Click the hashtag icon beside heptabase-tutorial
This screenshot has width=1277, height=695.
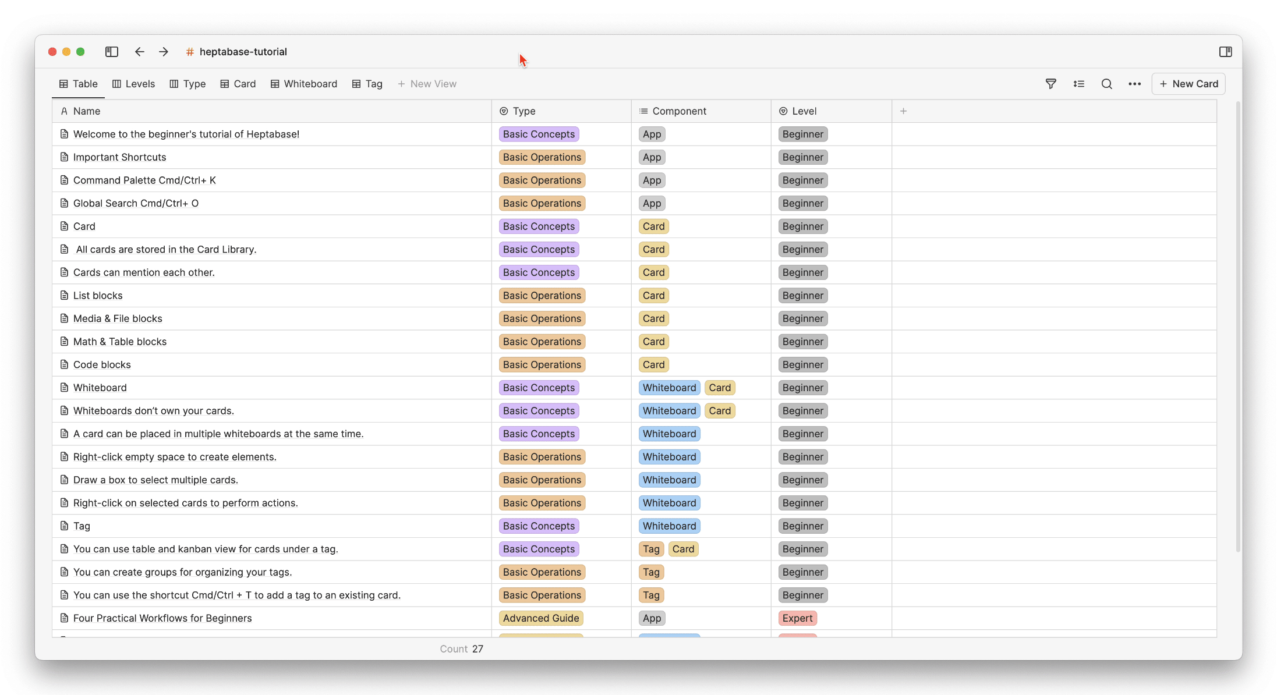[x=190, y=52]
